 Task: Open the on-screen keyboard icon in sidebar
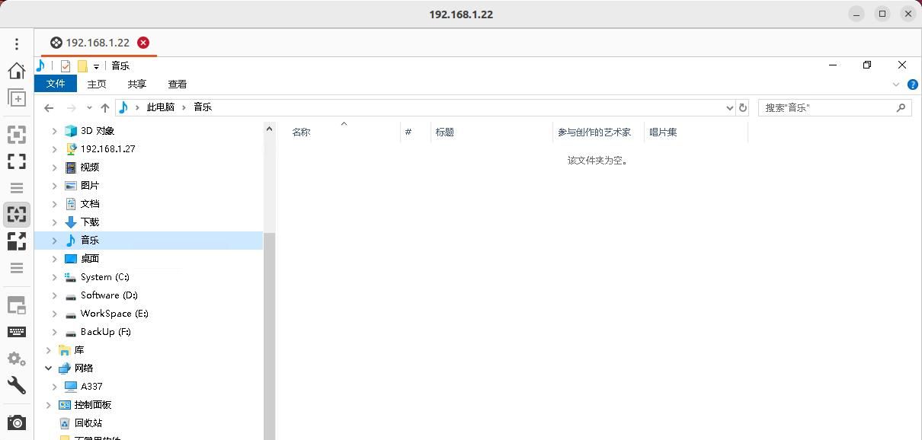[17, 331]
